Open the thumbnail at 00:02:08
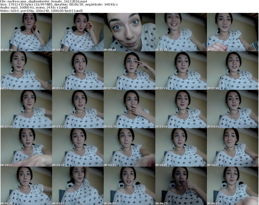259x205 pixels. click(x=129, y=71)
